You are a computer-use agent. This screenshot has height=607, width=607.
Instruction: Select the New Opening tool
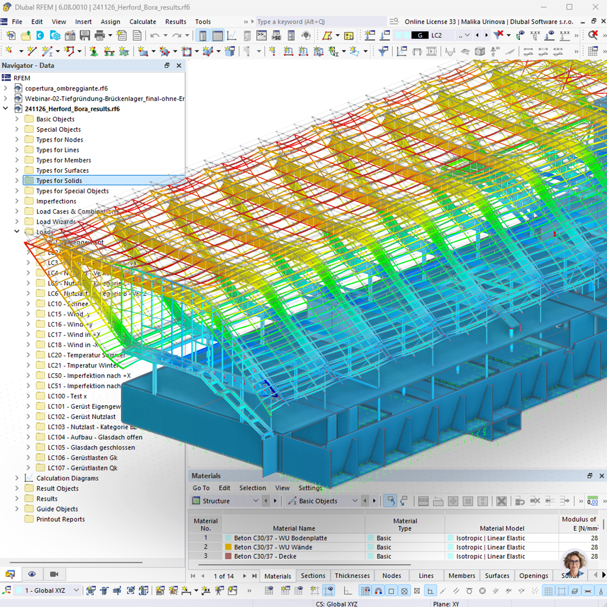click(x=187, y=51)
